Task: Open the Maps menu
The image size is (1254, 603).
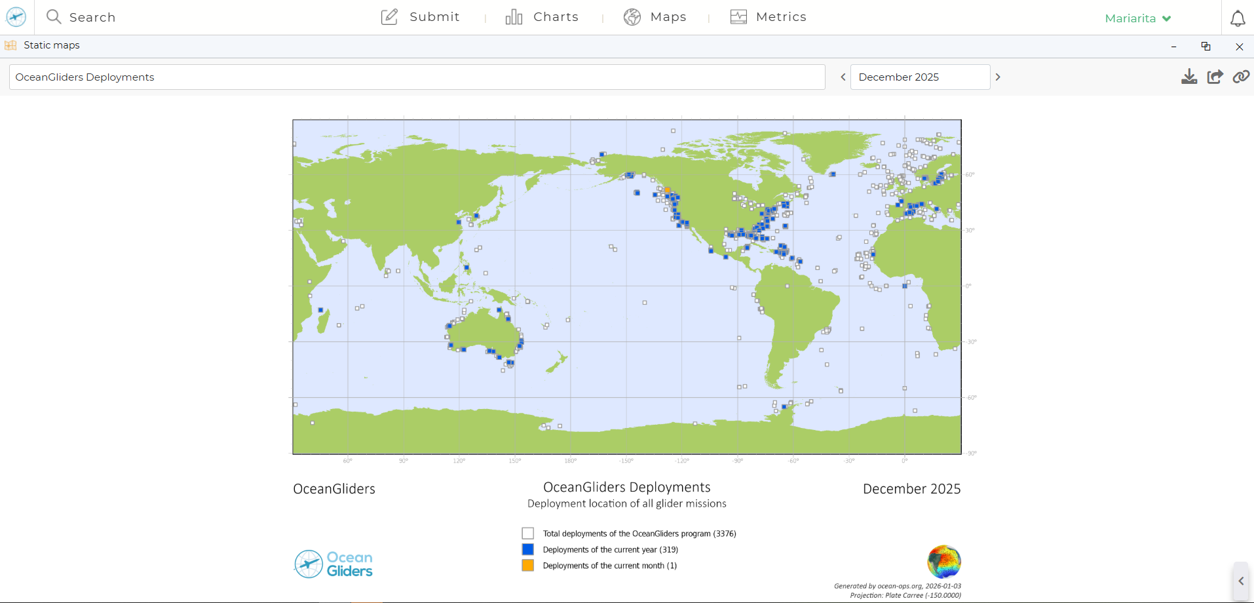Action: [x=655, y=17]
